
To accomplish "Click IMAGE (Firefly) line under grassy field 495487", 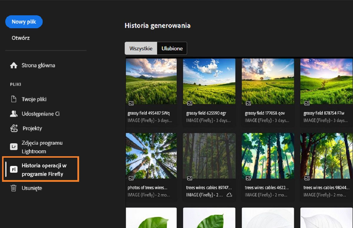I will [x=150, y=121].
